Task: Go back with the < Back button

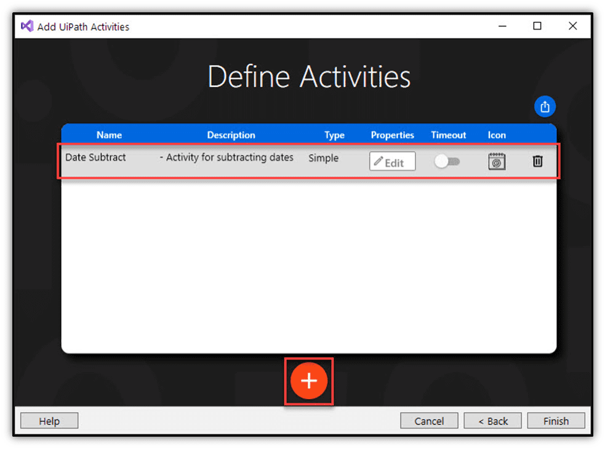Action: 493,421
